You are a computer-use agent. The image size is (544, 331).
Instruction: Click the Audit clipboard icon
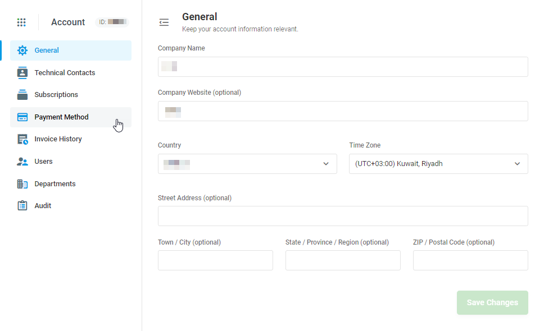22,206
